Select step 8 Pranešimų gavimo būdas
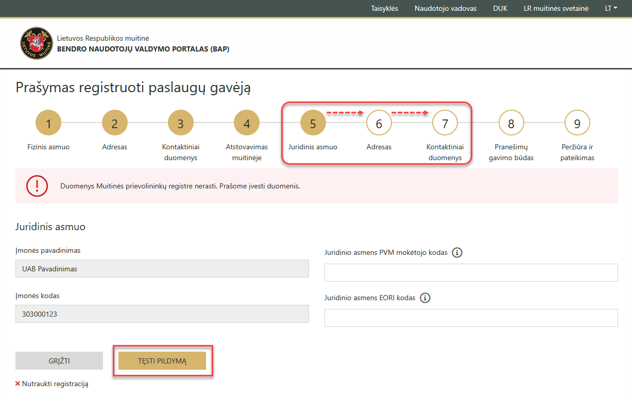 (511, 123)
